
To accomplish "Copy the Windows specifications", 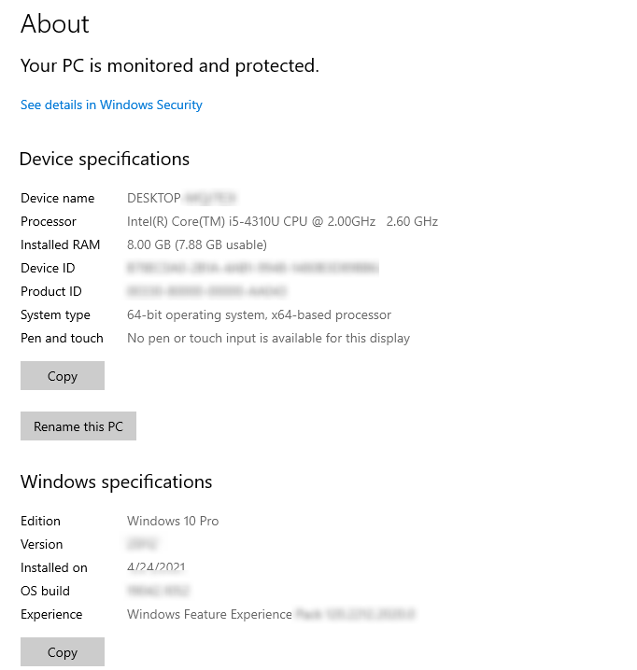I will (63, 651).
